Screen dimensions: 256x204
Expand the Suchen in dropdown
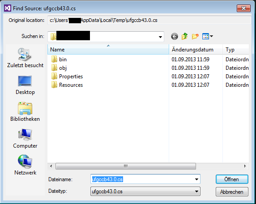160,37
